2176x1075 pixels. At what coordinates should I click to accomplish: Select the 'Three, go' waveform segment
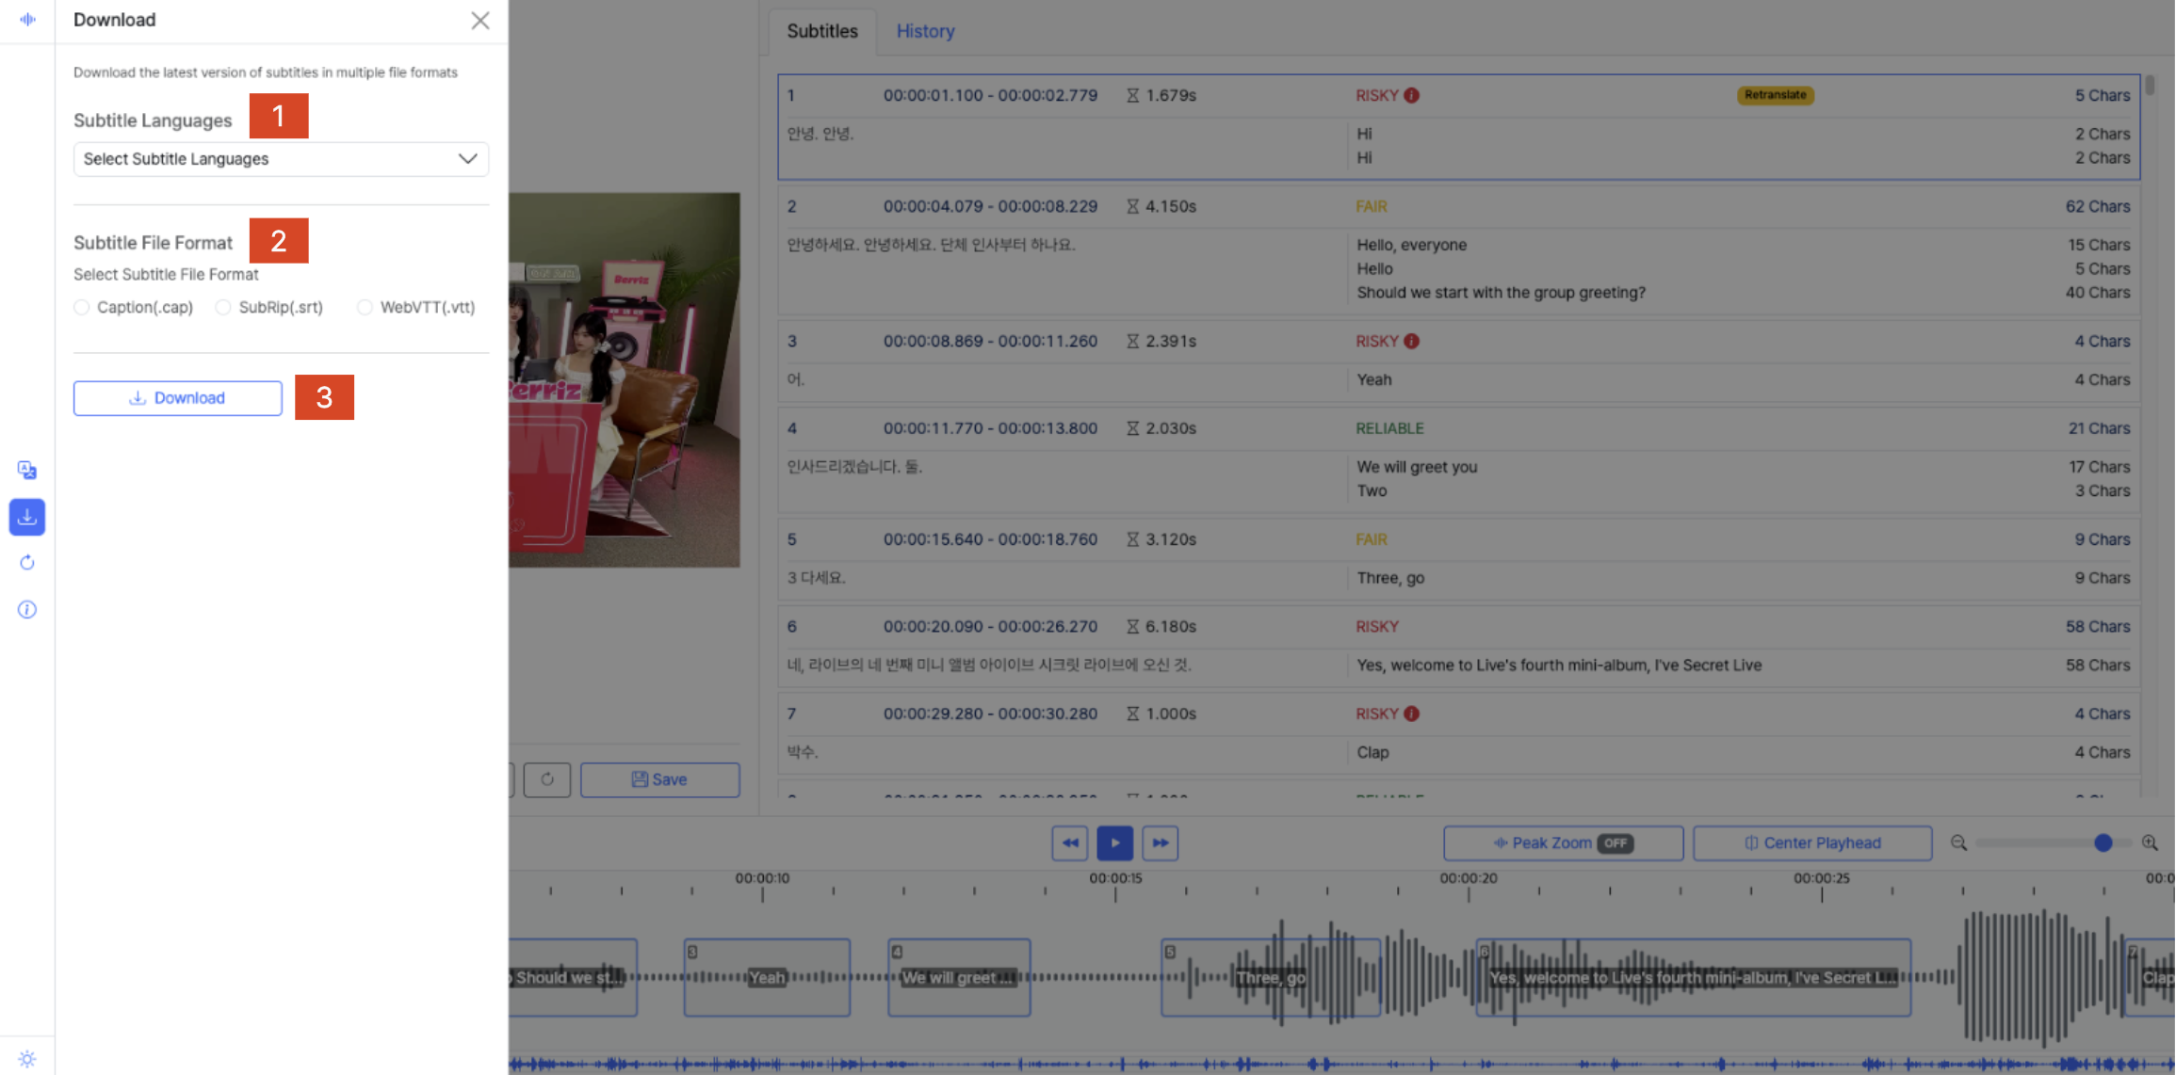[1271, 977]
